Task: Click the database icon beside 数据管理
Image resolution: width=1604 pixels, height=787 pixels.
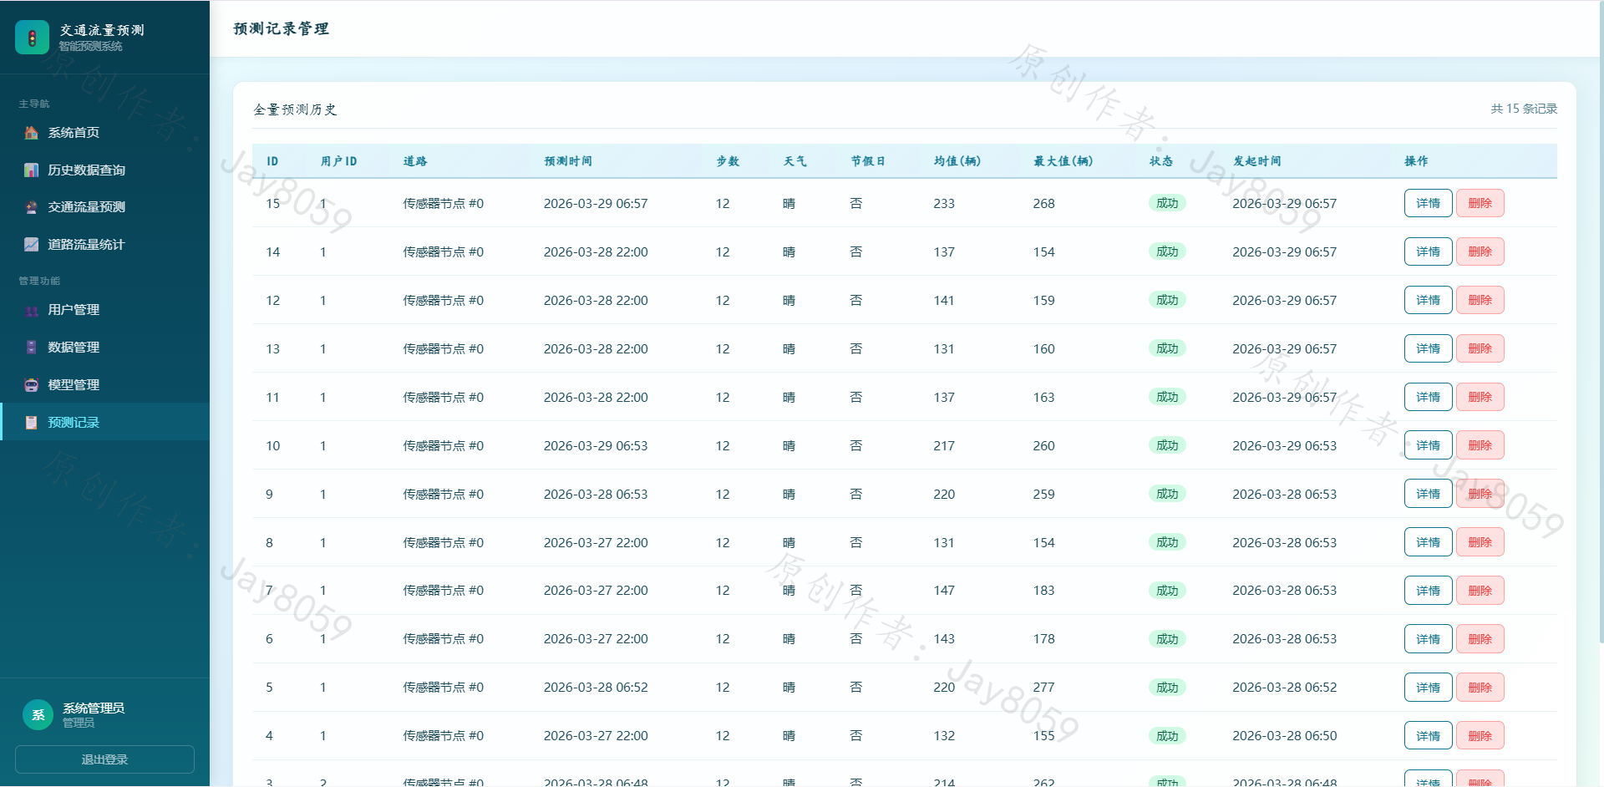Action: click(x=31, y=348)
